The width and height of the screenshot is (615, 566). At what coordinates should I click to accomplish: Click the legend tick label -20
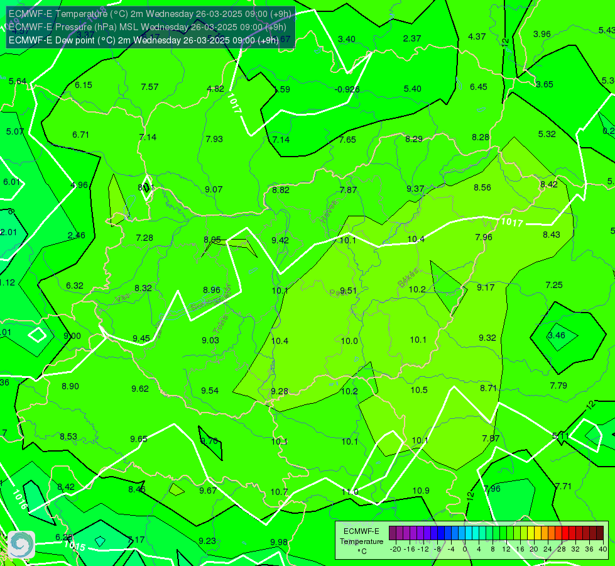tap(395, 549)
